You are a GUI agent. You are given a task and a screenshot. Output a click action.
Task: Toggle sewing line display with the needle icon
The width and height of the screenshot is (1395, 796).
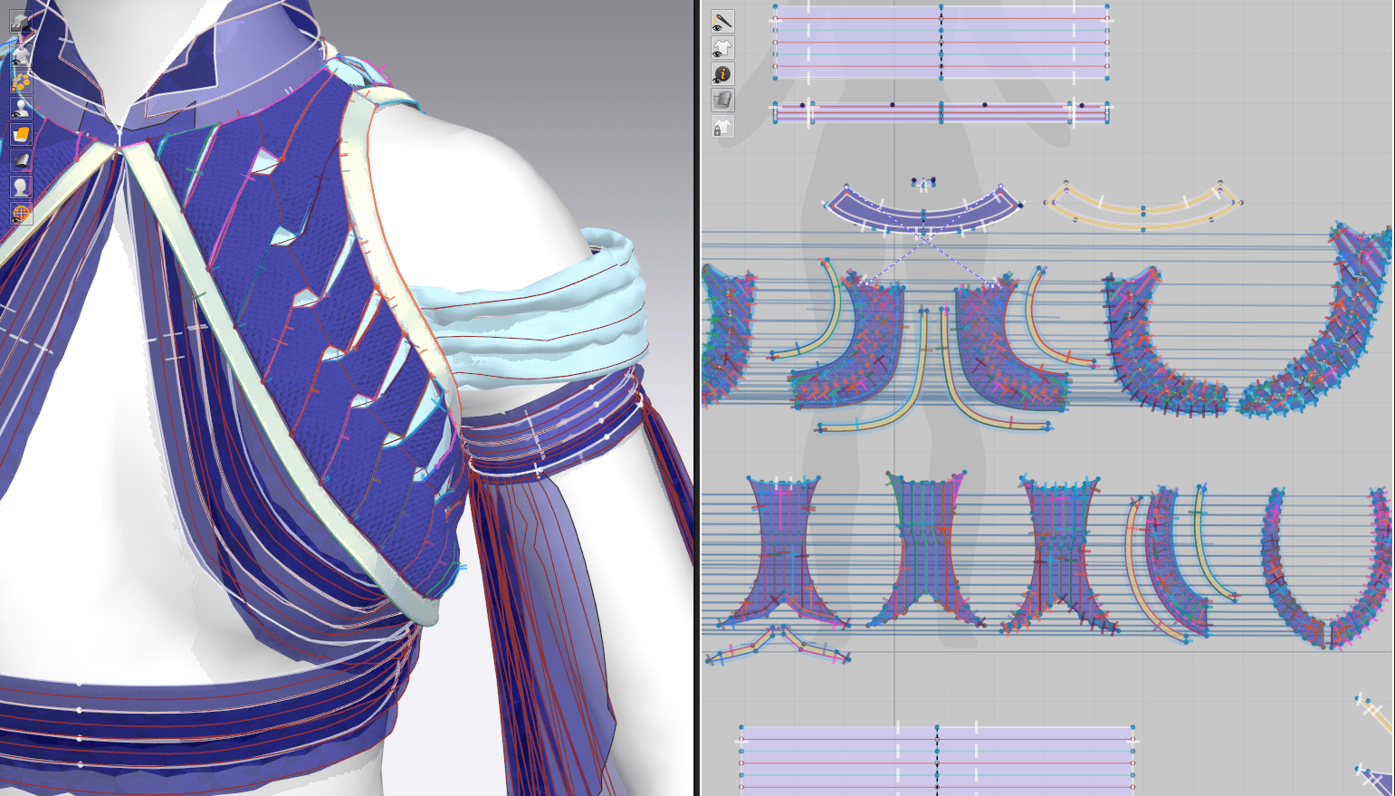[x=722, y=21]
